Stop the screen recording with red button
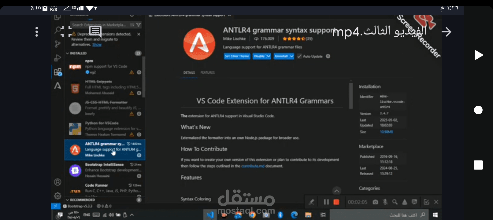This screenshot has height=220, width=493. point(336,202)
